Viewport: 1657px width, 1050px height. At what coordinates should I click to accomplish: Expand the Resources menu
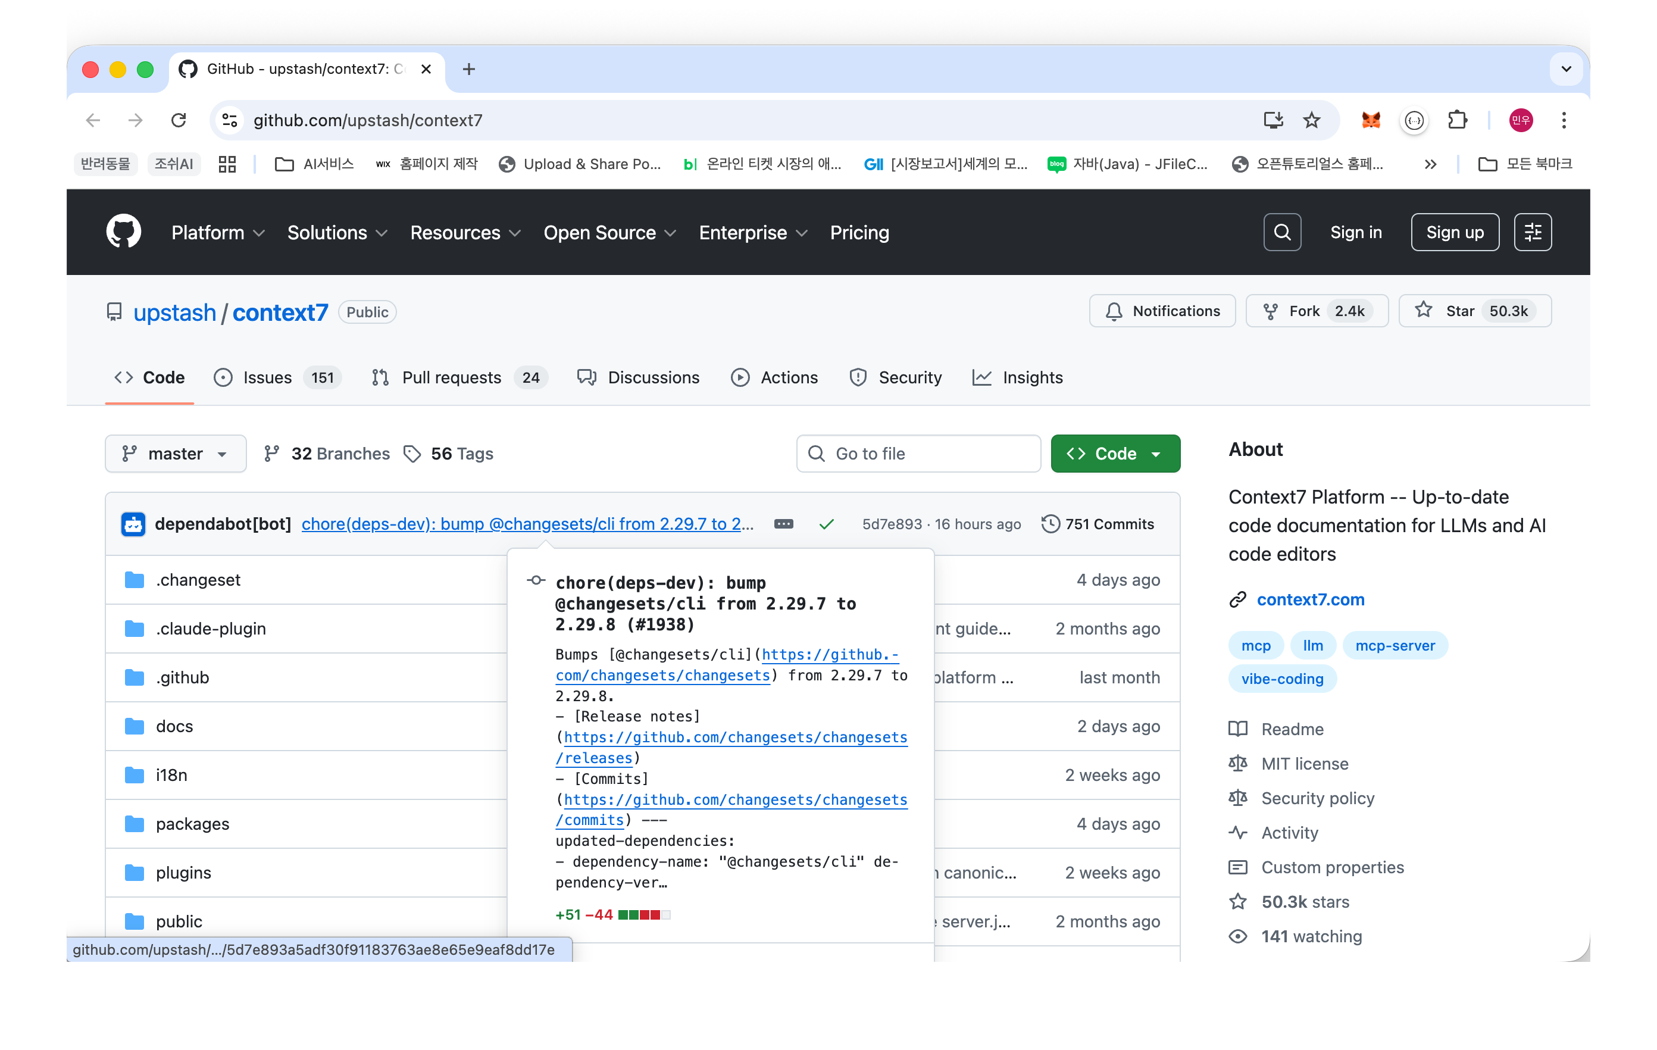(465, 233)
